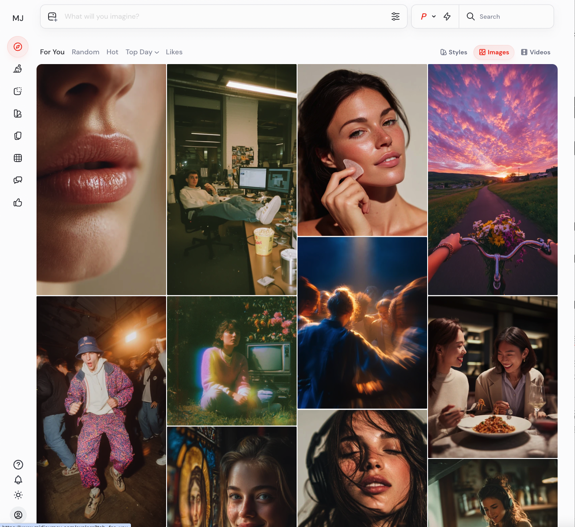Open the account profile icon
Screen dimensions: 575x527
[18, 515]
